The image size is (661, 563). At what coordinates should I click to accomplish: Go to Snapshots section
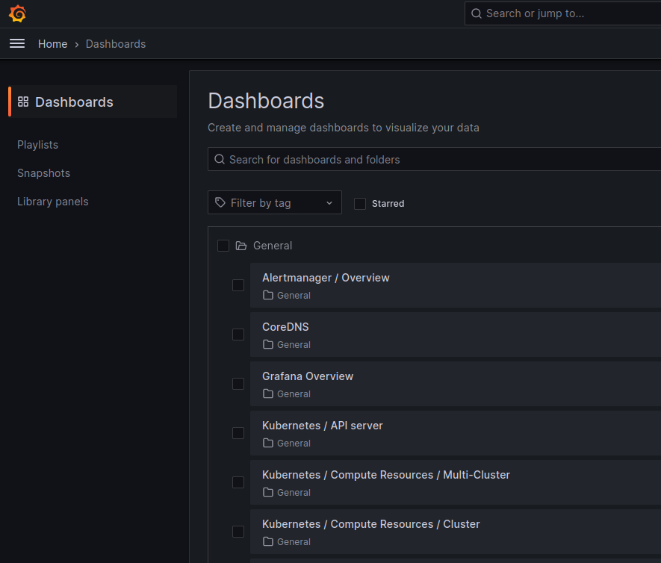pos(43,173)
